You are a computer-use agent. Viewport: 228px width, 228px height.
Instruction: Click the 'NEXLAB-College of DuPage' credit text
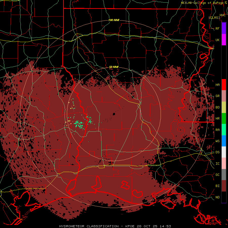tap(202, 3)
